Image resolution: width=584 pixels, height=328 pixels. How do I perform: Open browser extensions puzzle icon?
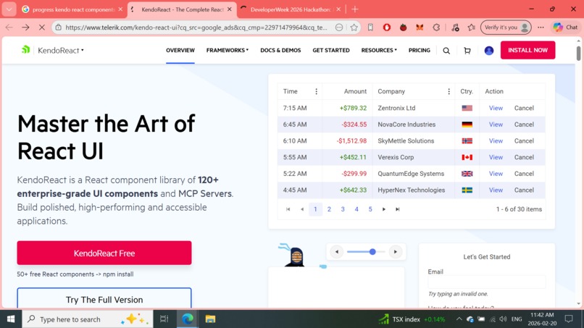pos(436,28)
